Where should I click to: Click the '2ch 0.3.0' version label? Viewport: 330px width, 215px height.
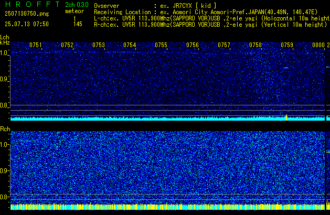[77, 4]
